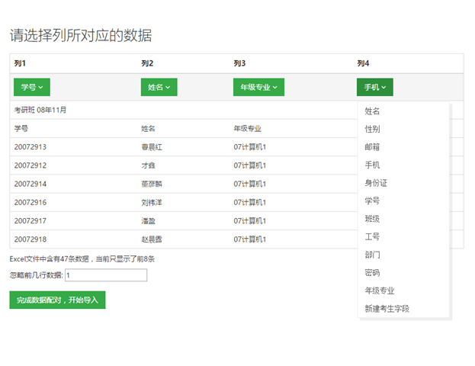Click the 列2 column header
475x366 pixels.
147,63
